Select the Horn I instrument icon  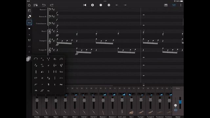tap(131, 112)
